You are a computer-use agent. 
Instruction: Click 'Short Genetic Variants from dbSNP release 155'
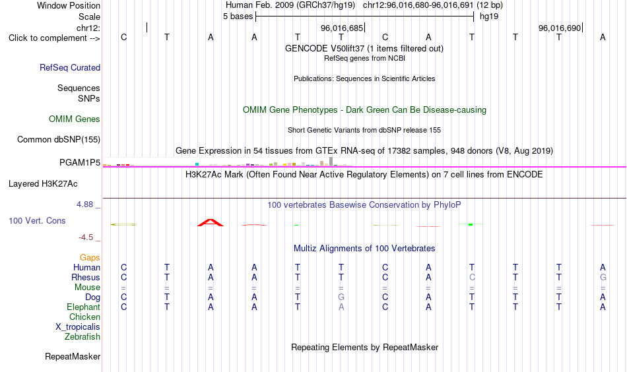tap(364, 130)
